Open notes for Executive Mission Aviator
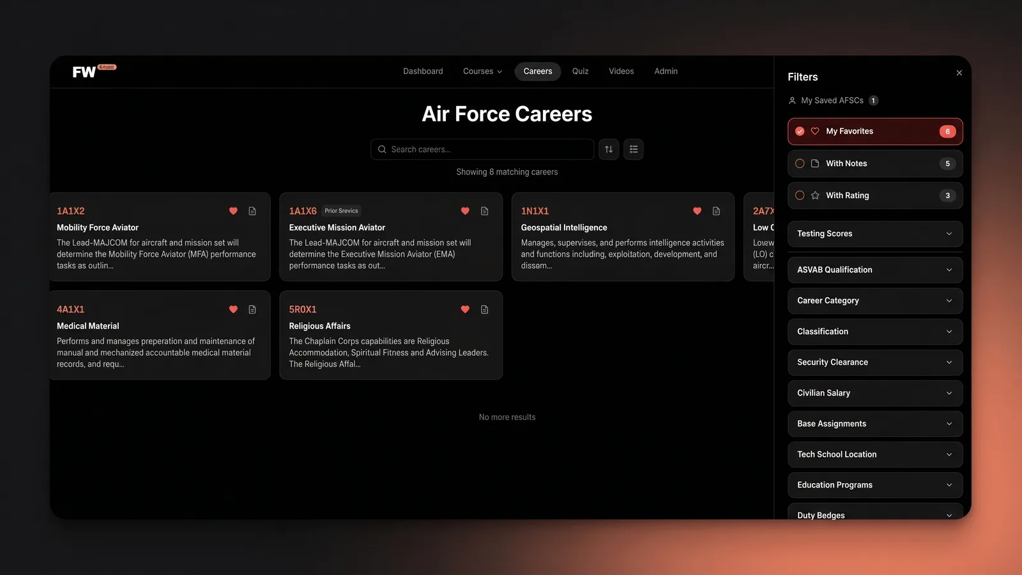 click(485, 211)
